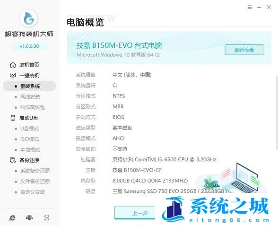Click the 处理器 label
The height and width of the screenshot is (226, 278).
point(88,159)
